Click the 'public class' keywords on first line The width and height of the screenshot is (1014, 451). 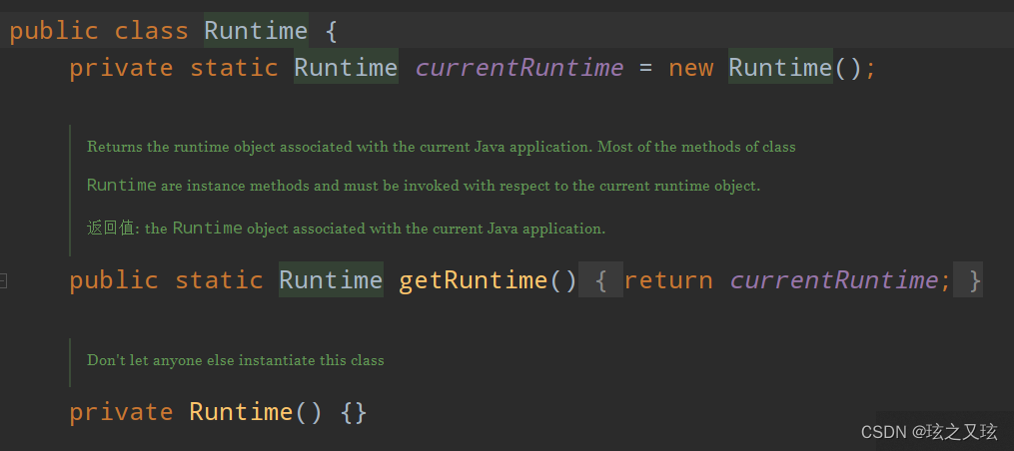pos(99,31)
